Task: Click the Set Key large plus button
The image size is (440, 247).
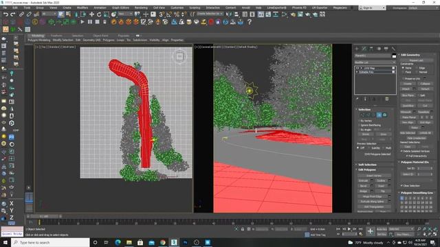Action: click(371, 231)
